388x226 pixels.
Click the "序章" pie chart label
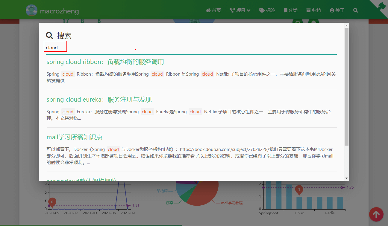point(170,203)
